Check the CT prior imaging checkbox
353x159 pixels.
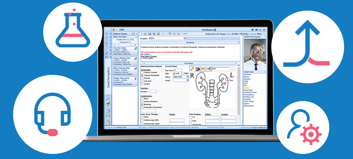click(190, 117)
